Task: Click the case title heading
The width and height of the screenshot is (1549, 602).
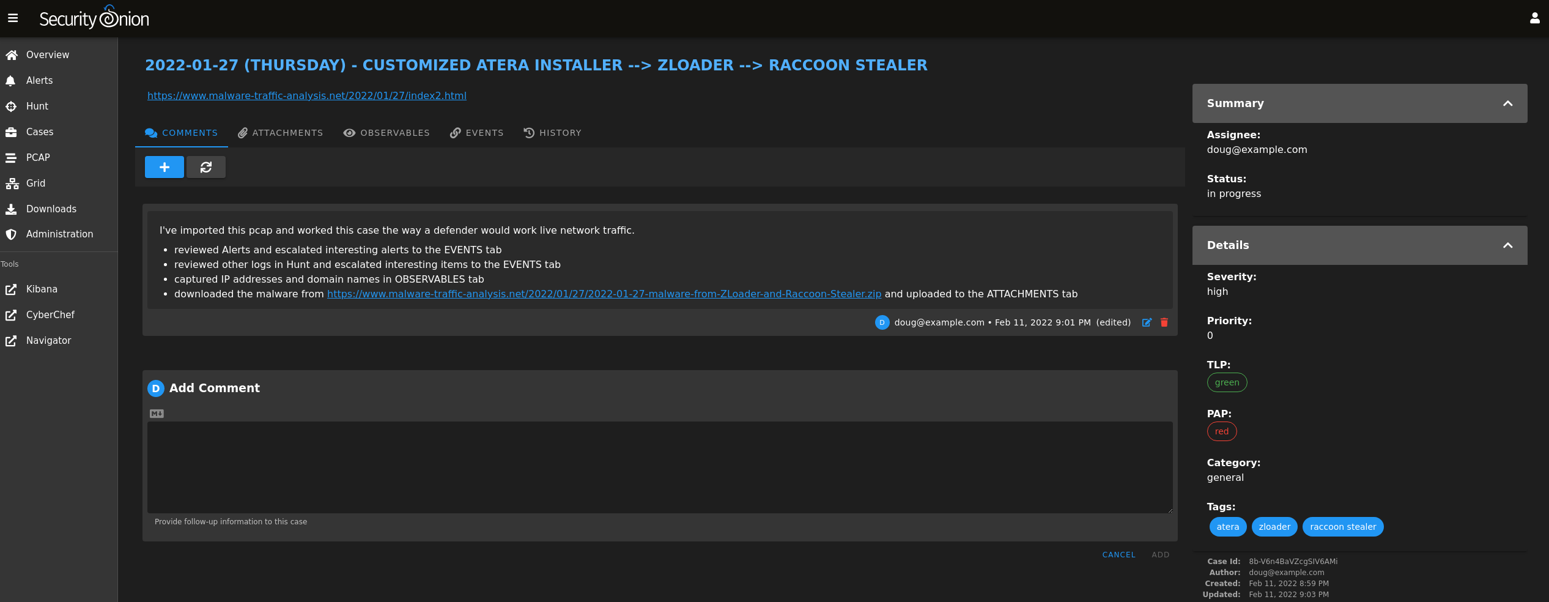Action: (536, 65)
